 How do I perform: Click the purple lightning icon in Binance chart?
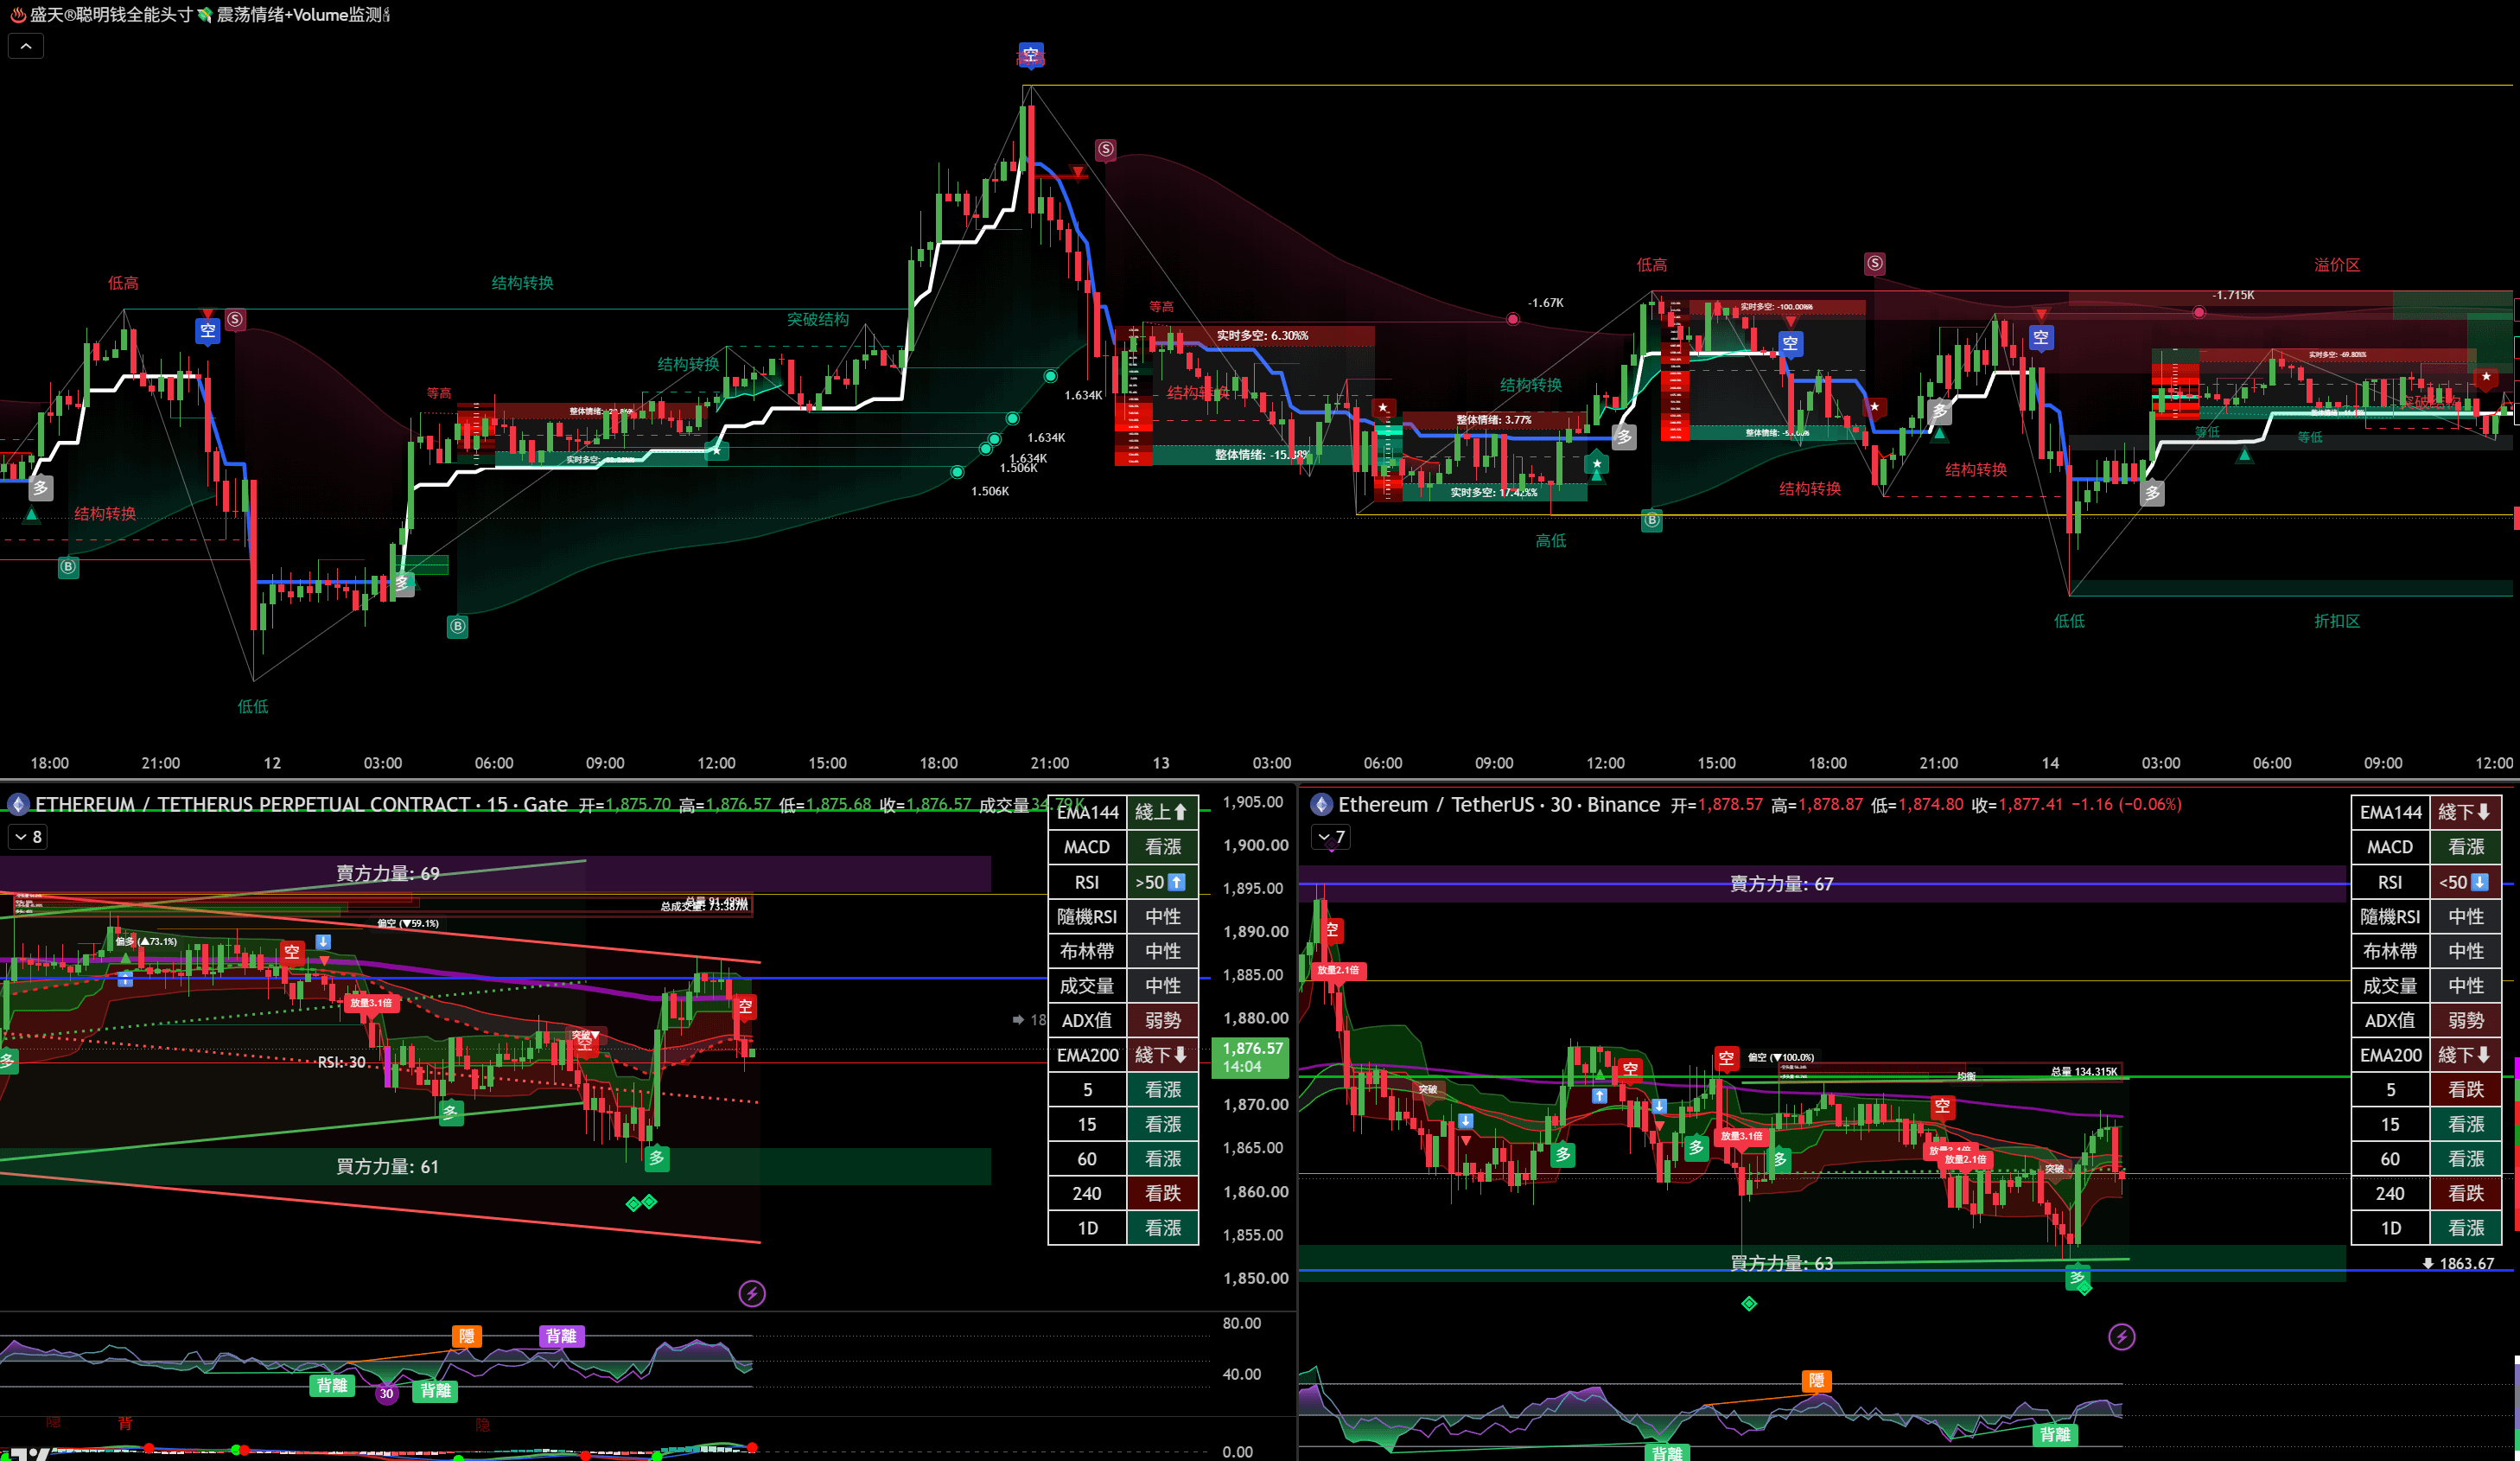tap(2121, 1337)
